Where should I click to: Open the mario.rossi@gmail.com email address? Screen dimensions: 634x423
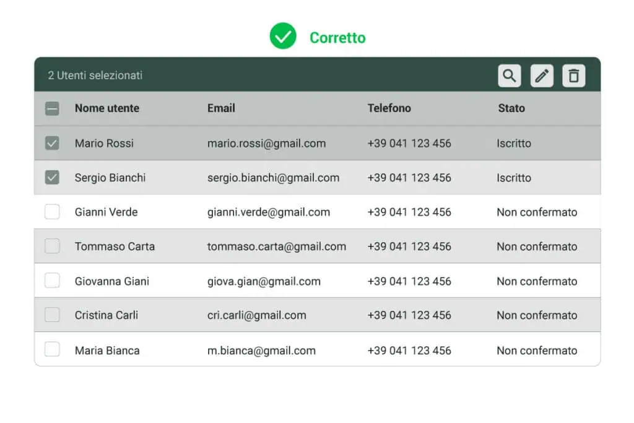[266, 143]
